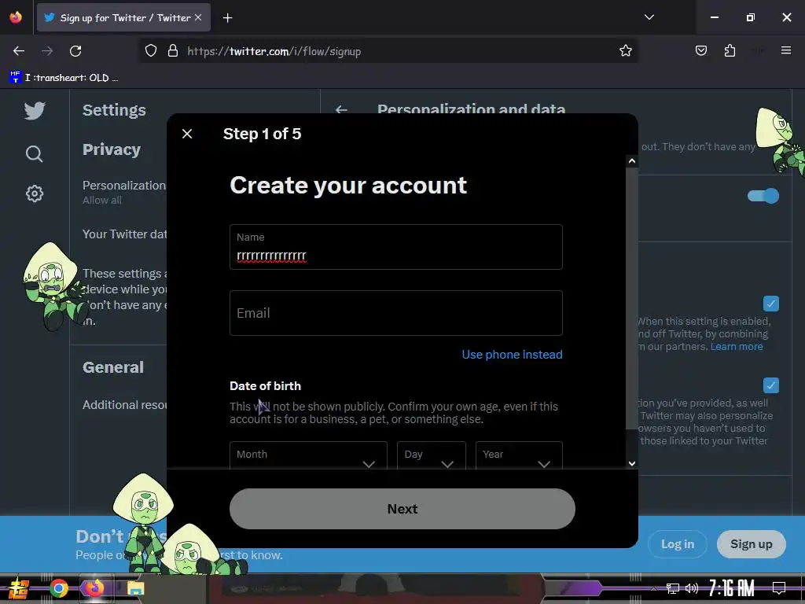This screenshot has width=805, height=604.
Task: Click the Next button
Action: pos(402,509)
